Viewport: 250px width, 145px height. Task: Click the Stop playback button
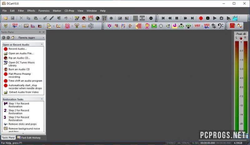pyautogui.click(x=208, y=18)
